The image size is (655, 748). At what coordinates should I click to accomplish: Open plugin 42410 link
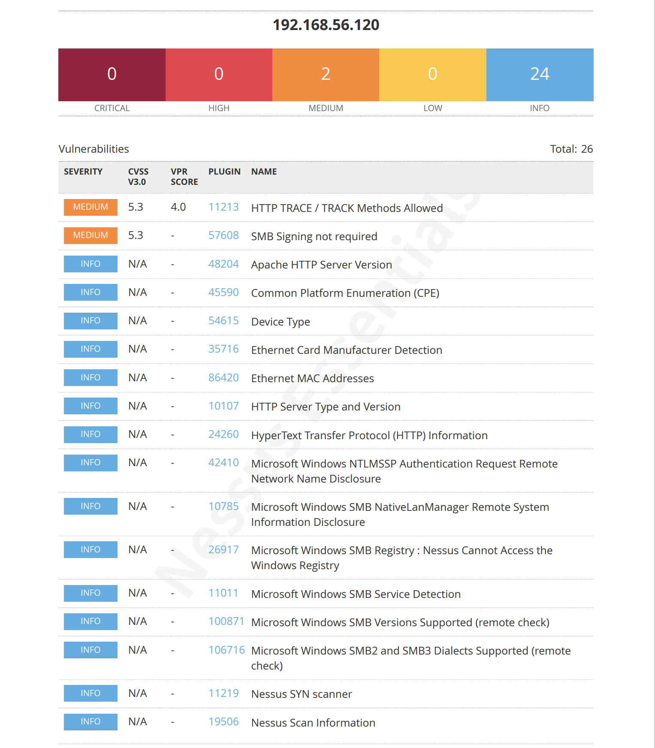pyautogui.click(x=223, y=463)
